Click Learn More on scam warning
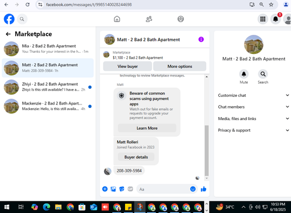The image size is (291, 213). pyautogui.click(x=147, y=128)
